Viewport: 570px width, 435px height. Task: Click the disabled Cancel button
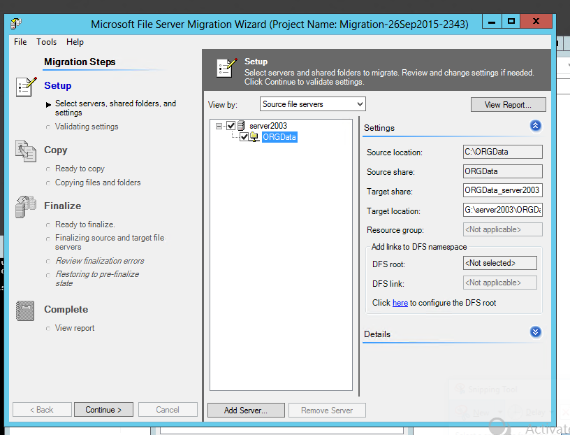(168, 410)
